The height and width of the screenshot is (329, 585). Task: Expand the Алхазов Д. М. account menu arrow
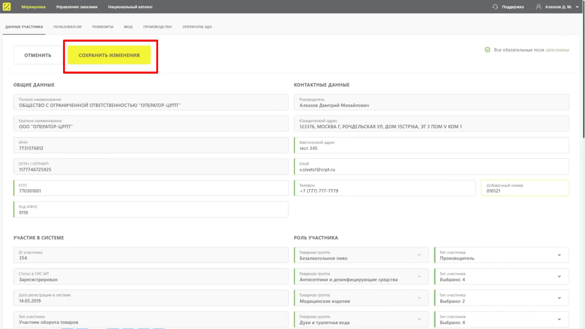pyautogui.click(x=577, y=7)
